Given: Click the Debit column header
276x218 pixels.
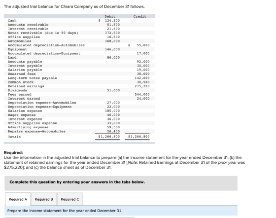Looking at the screenshot, I should (x=110, y=16).
